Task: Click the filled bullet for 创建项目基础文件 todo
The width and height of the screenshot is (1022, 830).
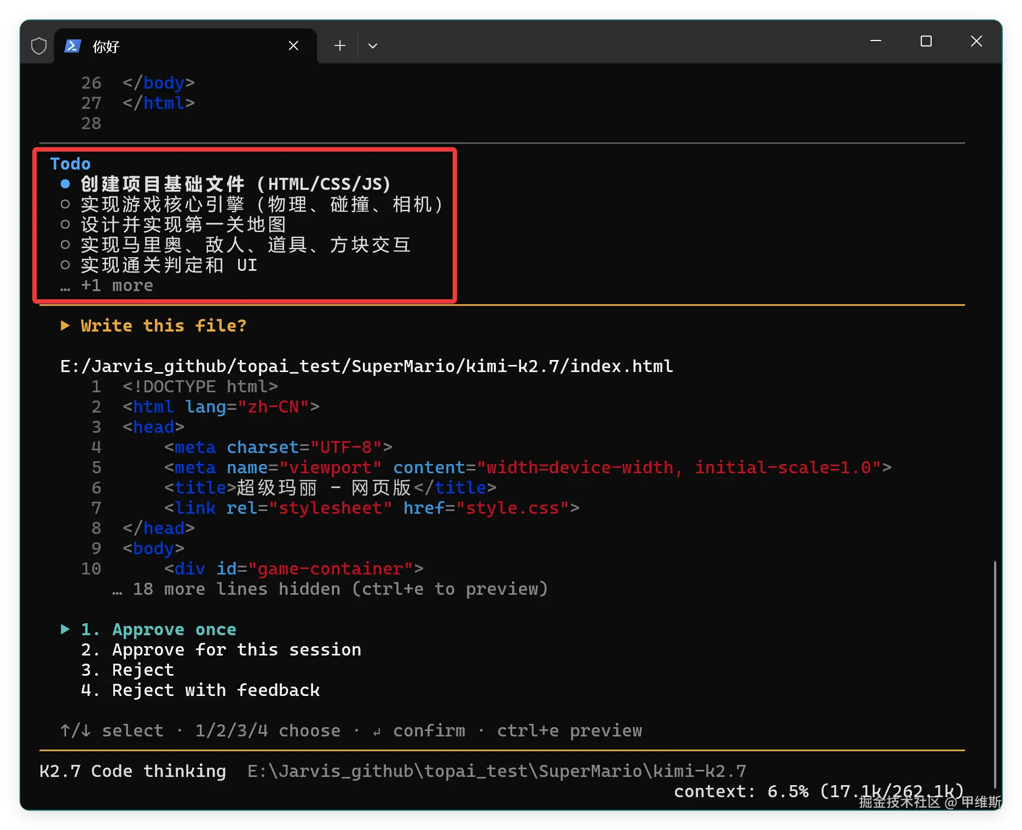Action: pyautogui.click(x=65, y=184)
